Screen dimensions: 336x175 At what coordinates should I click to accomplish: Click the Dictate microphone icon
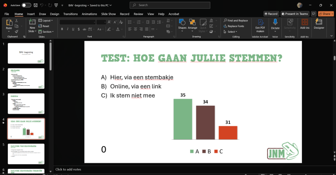click(x=275, y=22)
